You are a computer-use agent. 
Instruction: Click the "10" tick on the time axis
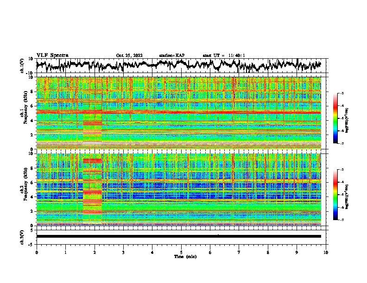coord(326,252)
